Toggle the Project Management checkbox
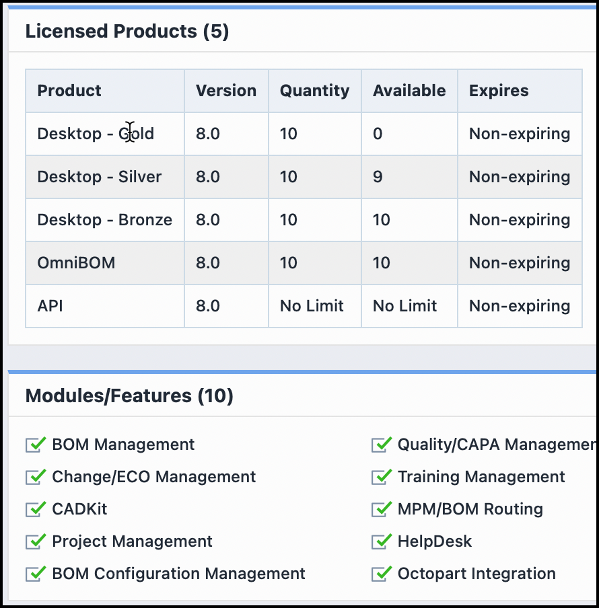This screenshot has height=608, width=599. point(36,541)
